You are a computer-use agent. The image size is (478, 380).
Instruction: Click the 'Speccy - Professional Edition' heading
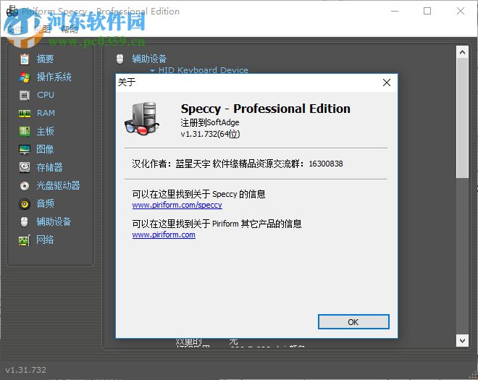point(266,109)
